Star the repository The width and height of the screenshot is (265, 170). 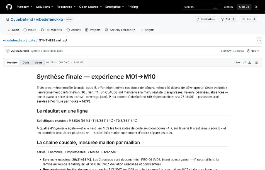[249, 19]
